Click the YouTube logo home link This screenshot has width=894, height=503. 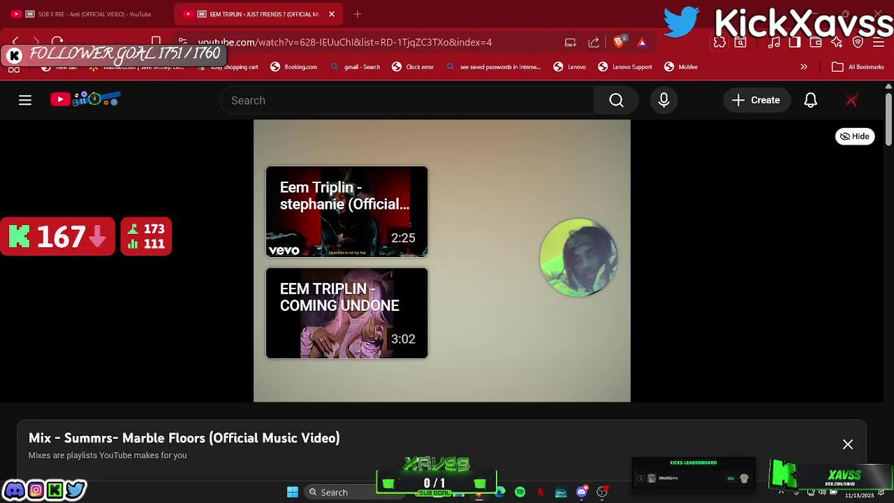pyautogui.click(x=85, y=100)
